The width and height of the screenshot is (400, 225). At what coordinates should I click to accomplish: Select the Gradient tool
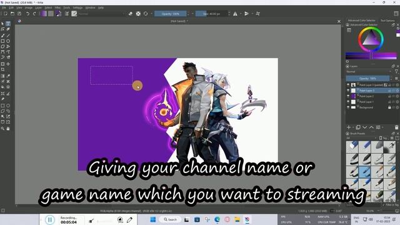click(2, 76)
